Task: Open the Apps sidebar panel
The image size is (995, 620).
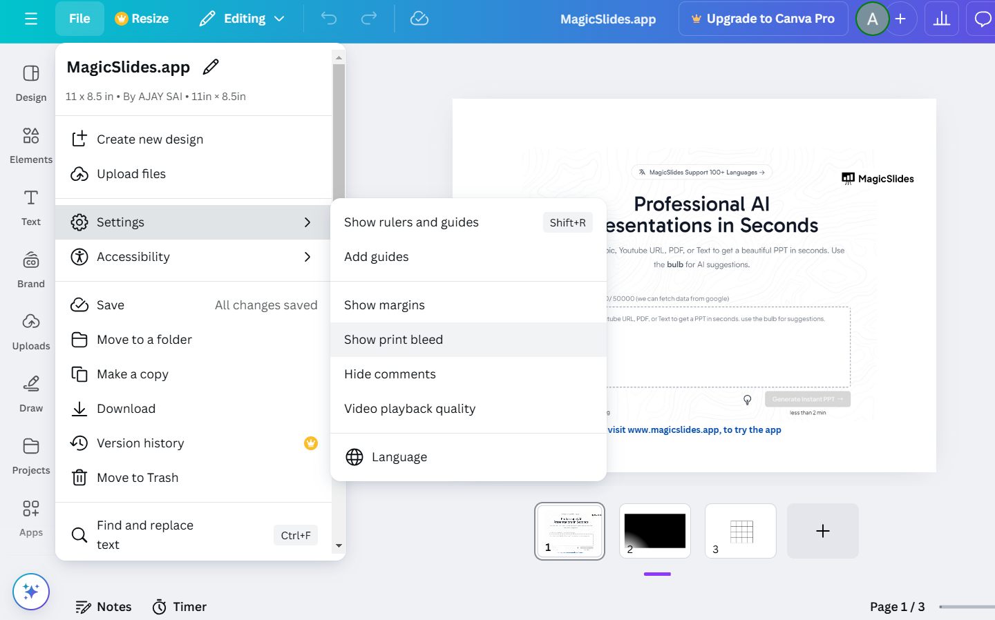Action: point(31,518)
